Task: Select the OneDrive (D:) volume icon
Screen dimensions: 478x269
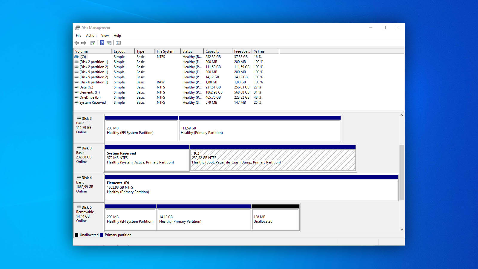Action: [x=76, y=97]
